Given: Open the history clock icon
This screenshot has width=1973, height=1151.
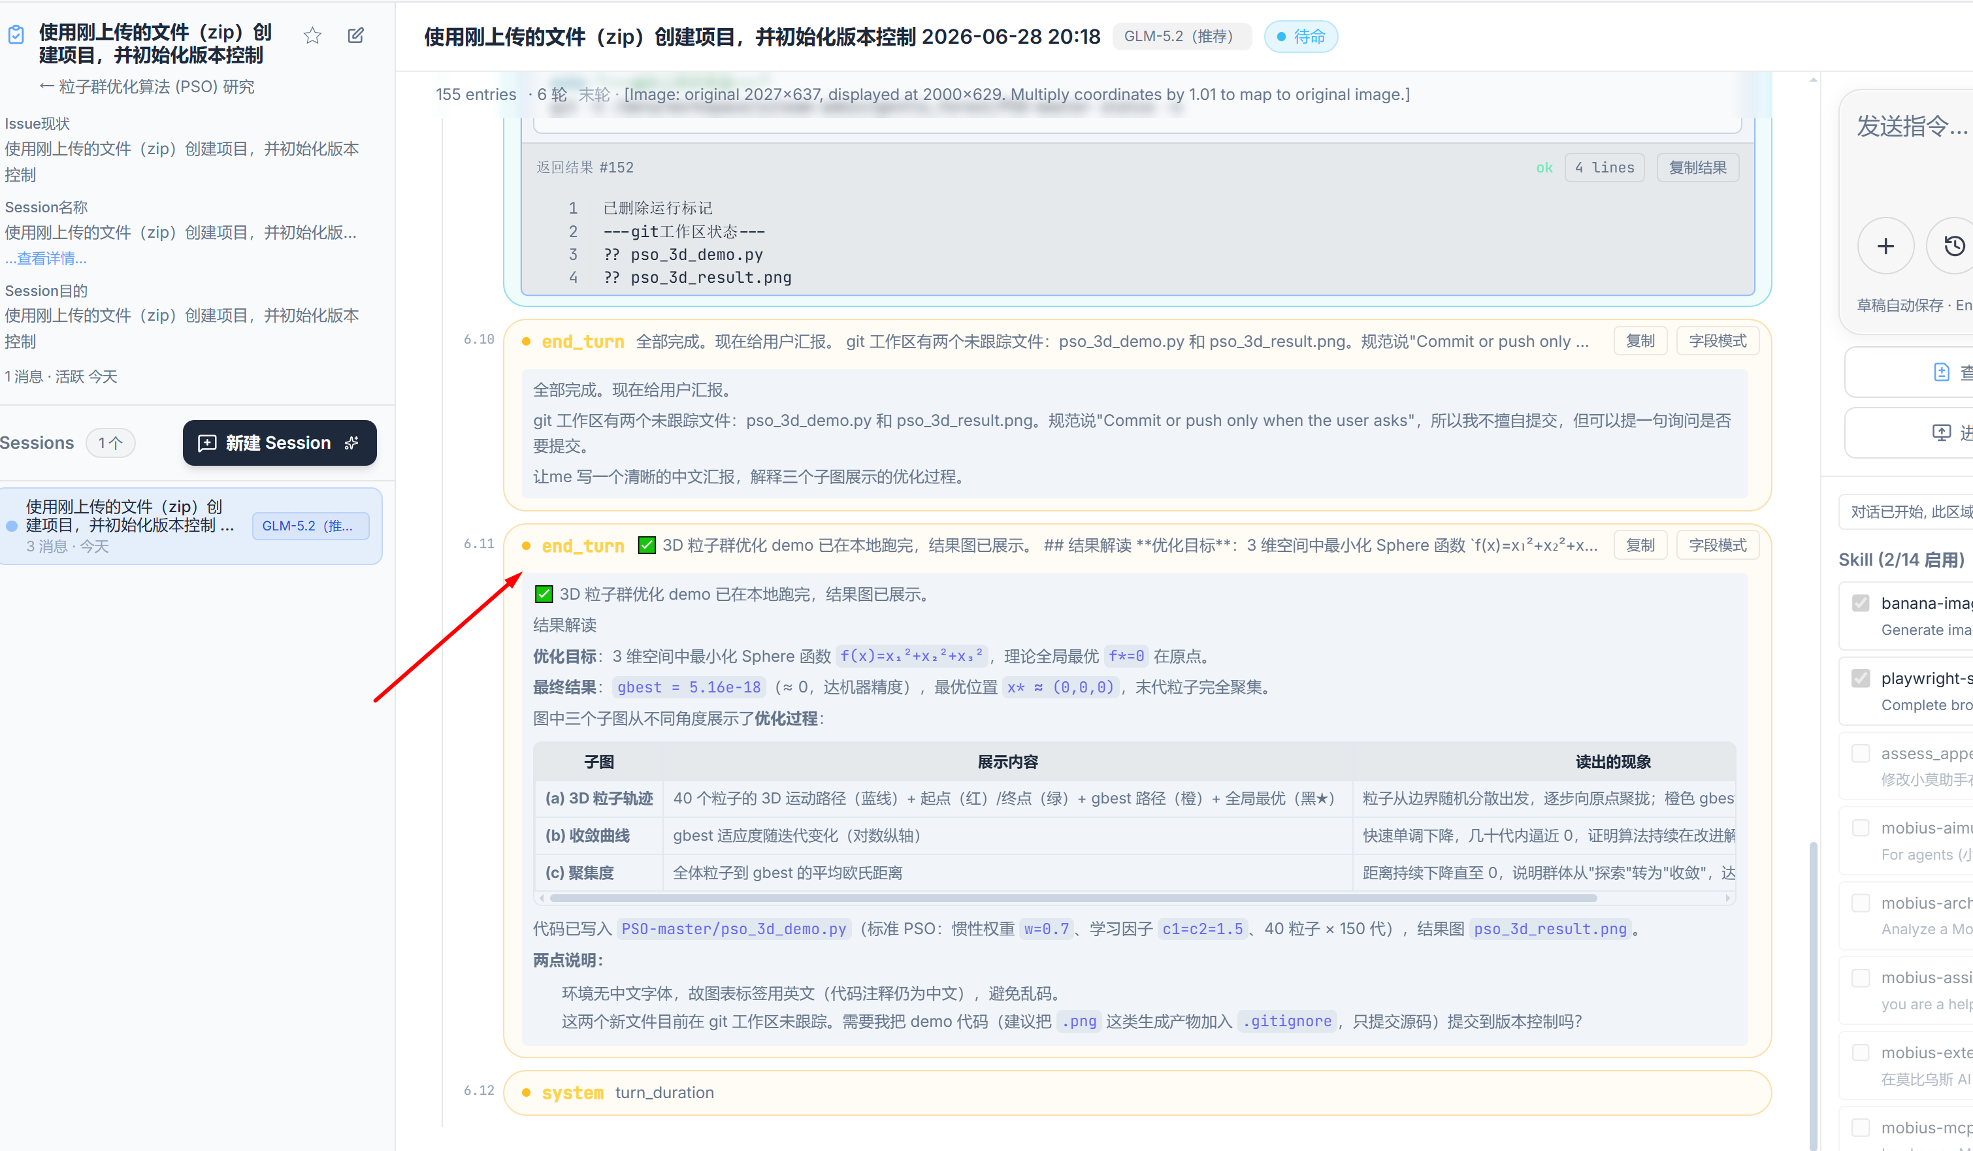Looking at the screenshot, I should tap(1953, 246).
